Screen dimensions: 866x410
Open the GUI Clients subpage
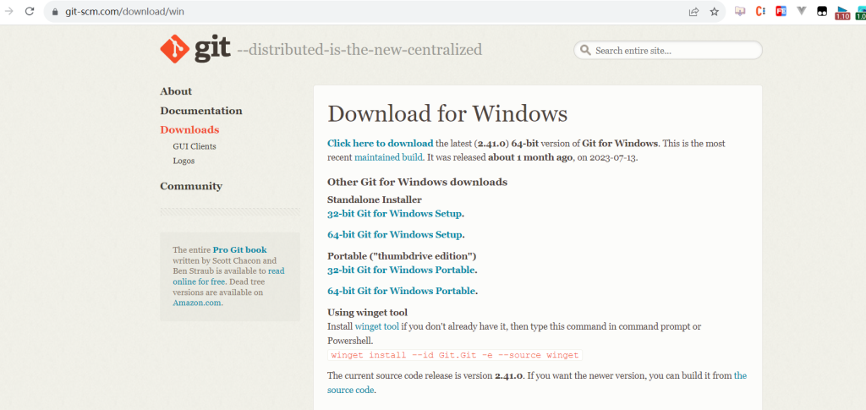(x=195, y=147)
